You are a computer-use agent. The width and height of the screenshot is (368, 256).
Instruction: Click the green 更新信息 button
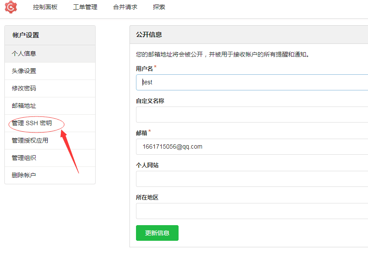click(157, 233)
